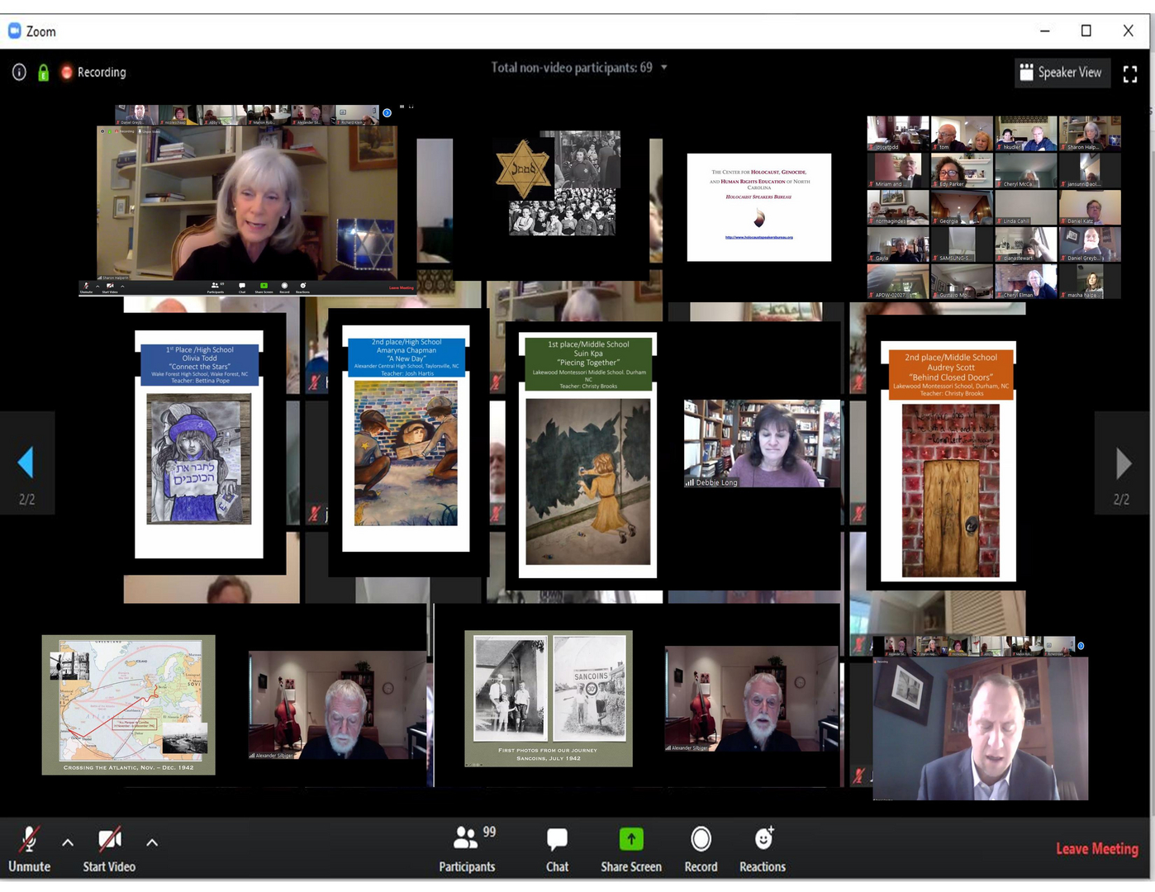The width and height of the screenshot is (1155, 892).
Task: Open the Participants panel
Action: click(x=467, y=848)
